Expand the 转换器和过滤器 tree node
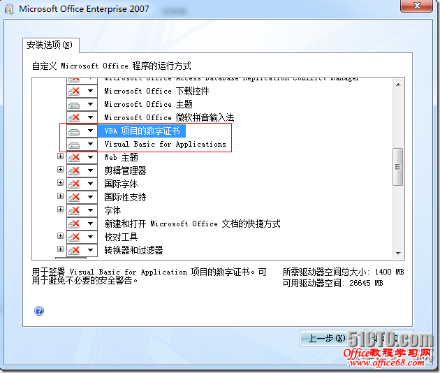Image resolution: width=440 pixels, height=373 pixels. click(x=60, y=249)
